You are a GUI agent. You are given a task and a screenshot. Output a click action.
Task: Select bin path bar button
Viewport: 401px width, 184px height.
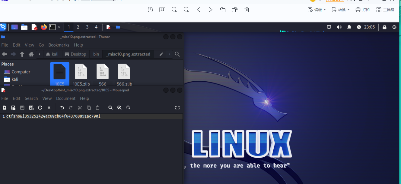96,54
